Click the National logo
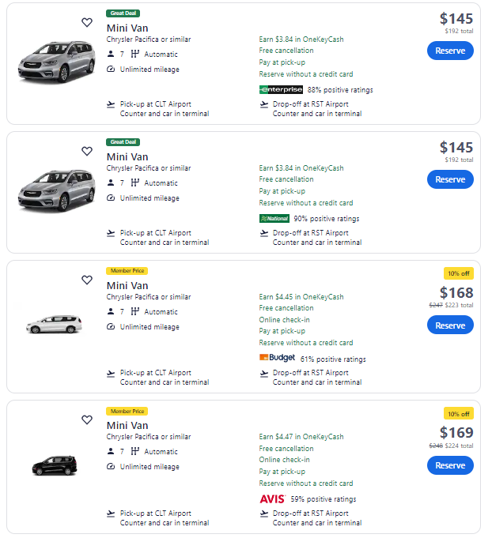492x538 pixels. 274,219
